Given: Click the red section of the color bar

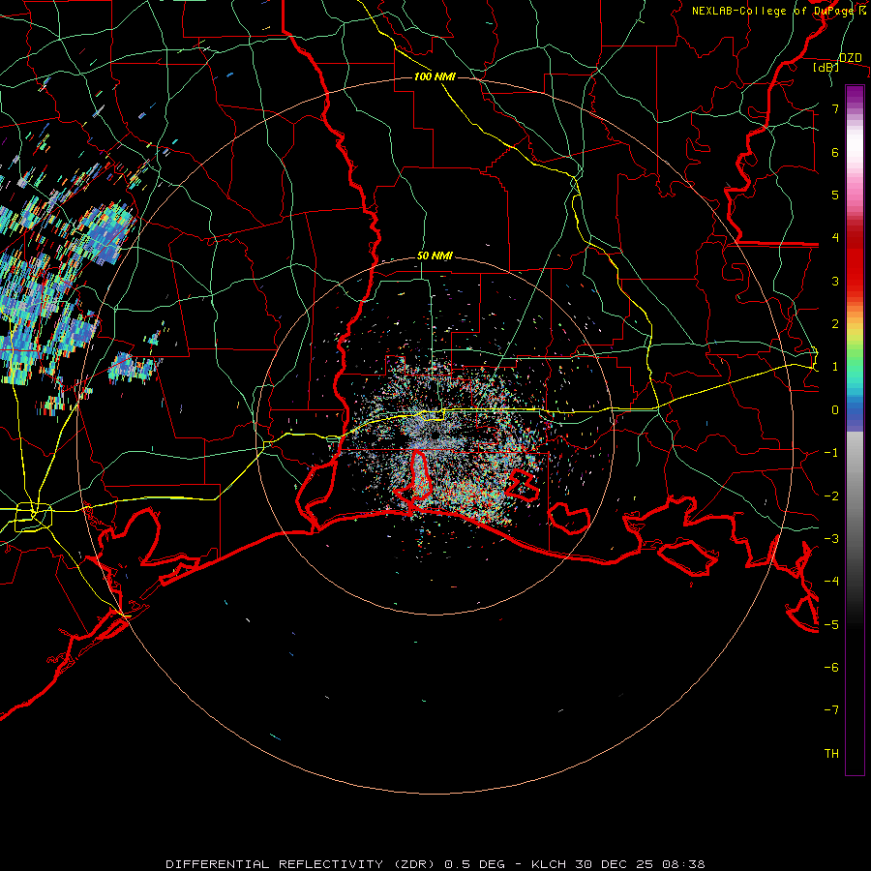Looking at the screenshot, I should point(855,258).
